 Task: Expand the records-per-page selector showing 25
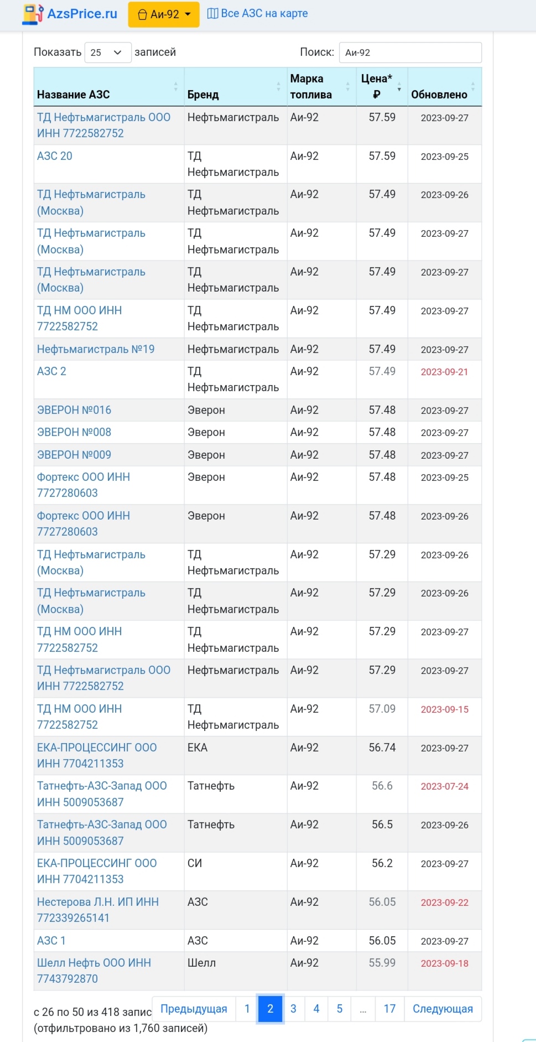point(107,53)
